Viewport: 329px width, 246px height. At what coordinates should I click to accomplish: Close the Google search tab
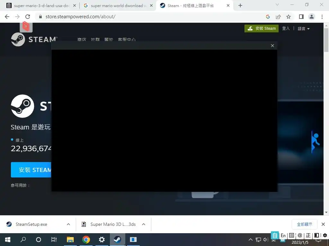151,6
